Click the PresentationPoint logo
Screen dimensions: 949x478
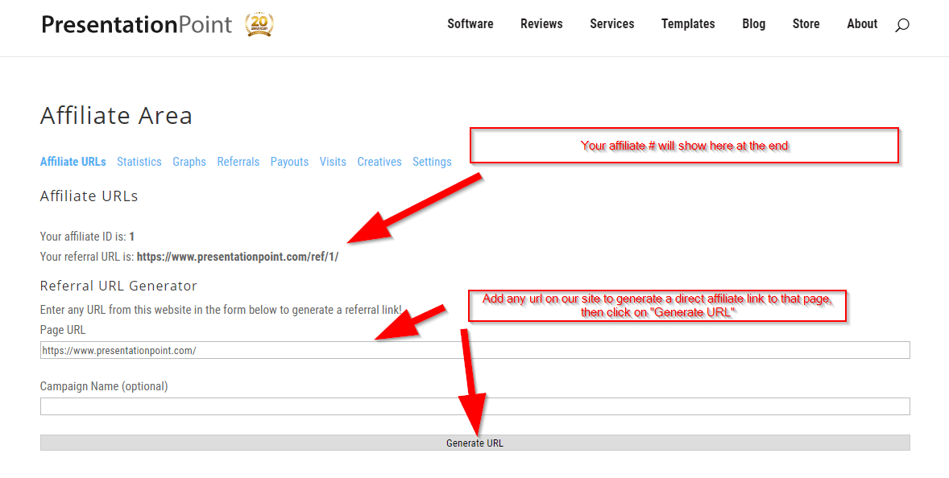click(136, 25)
